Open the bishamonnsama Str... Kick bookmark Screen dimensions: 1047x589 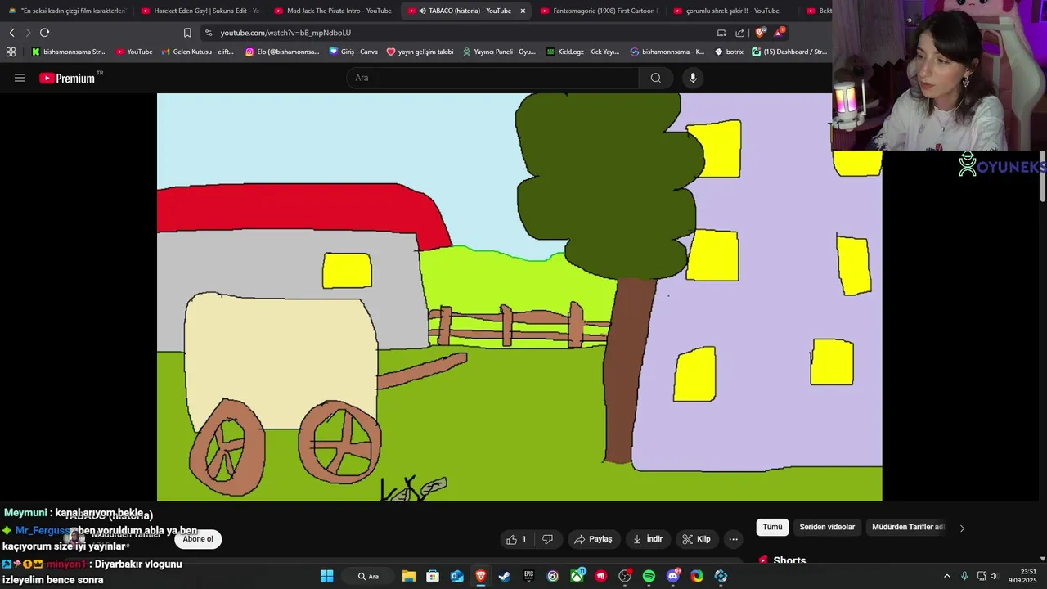click(68, 52)
